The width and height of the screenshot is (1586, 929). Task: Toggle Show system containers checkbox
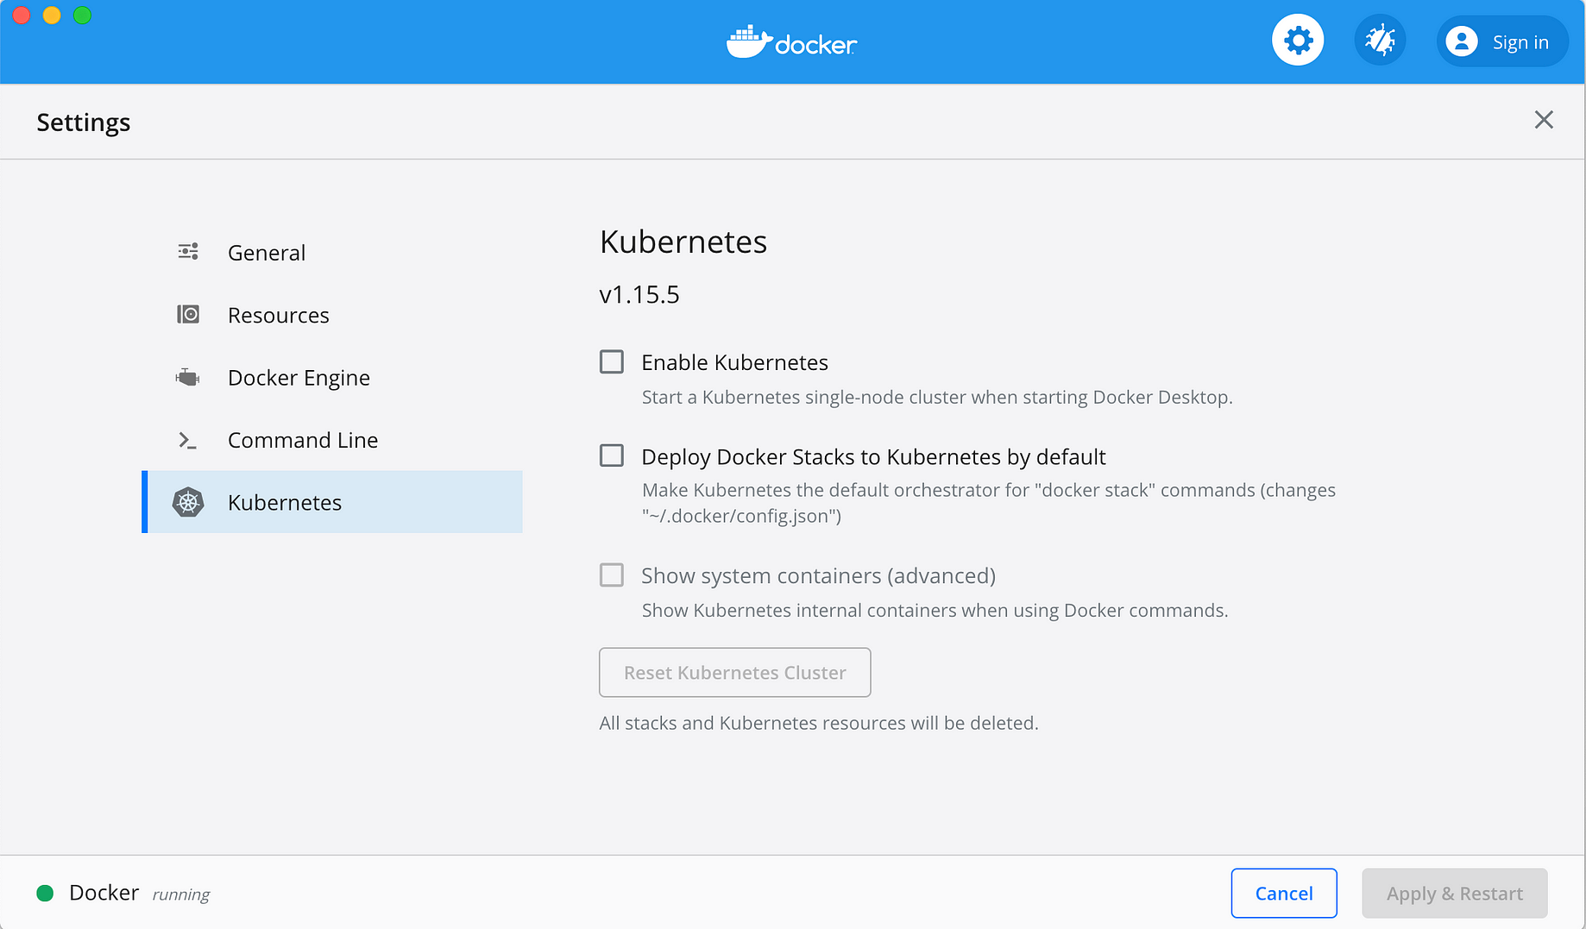coord(612,574)
